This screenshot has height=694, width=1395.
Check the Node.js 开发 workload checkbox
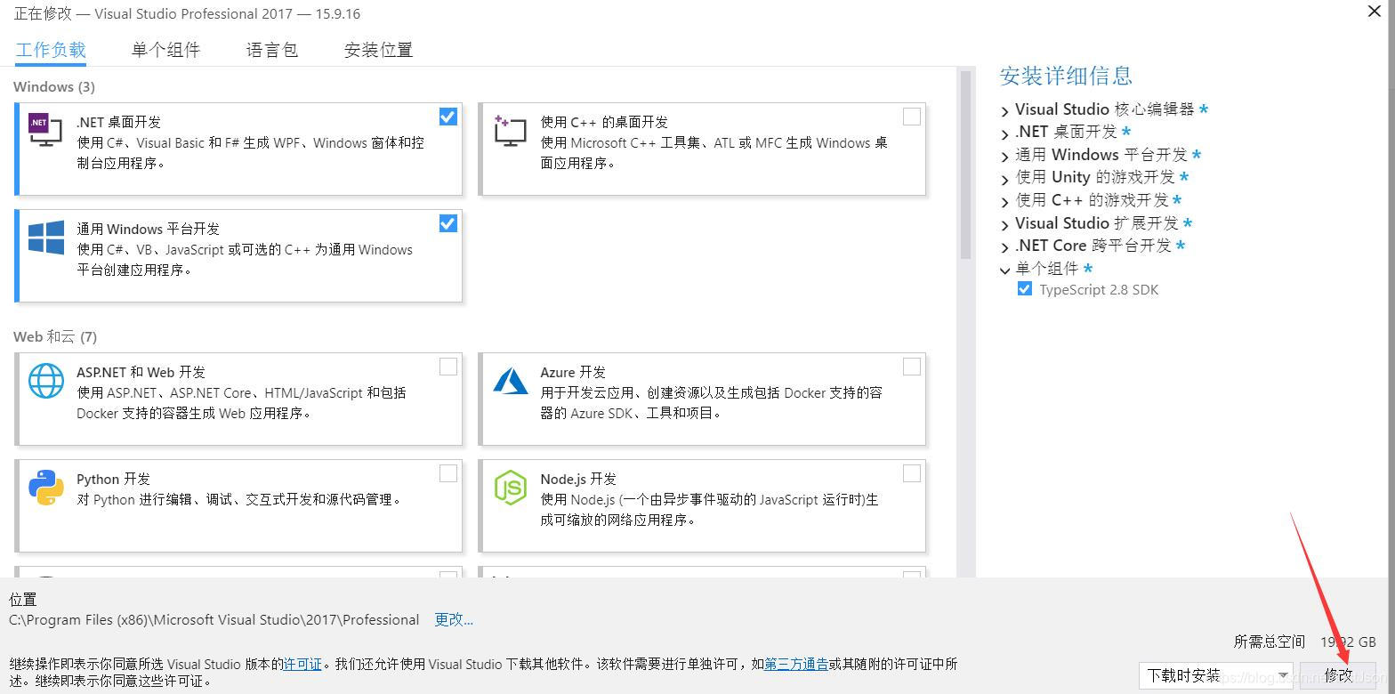(x=912, y=473)
